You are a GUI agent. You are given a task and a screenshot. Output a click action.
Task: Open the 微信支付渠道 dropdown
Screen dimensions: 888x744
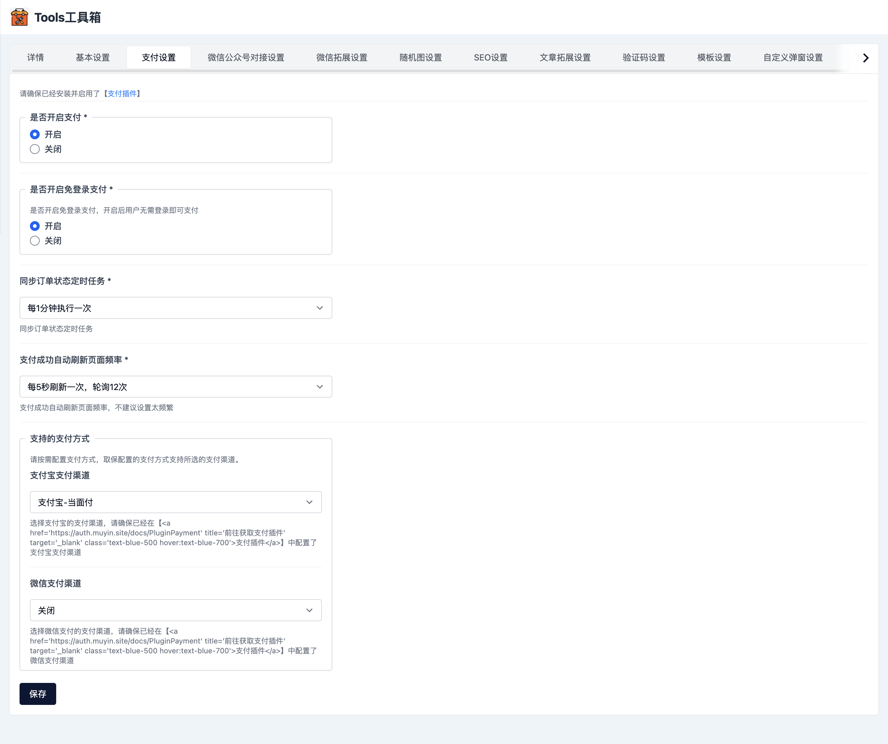click(176, 610)
